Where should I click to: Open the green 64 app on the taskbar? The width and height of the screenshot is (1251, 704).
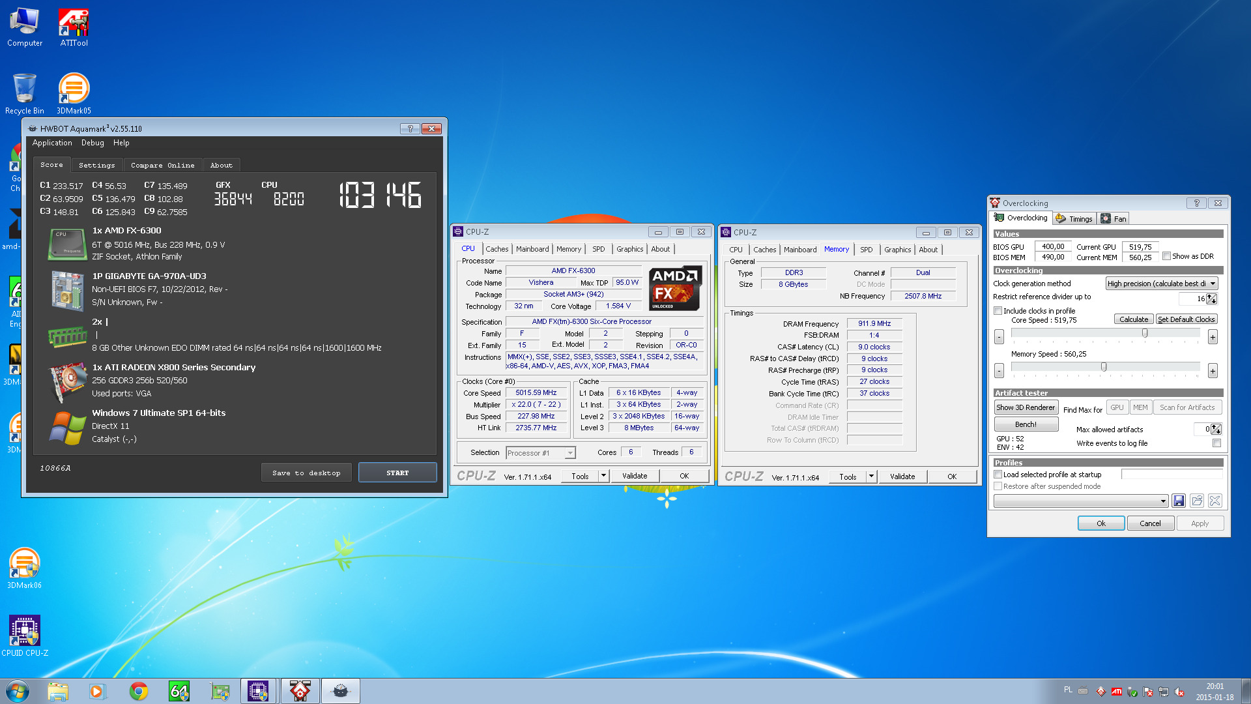179,691
